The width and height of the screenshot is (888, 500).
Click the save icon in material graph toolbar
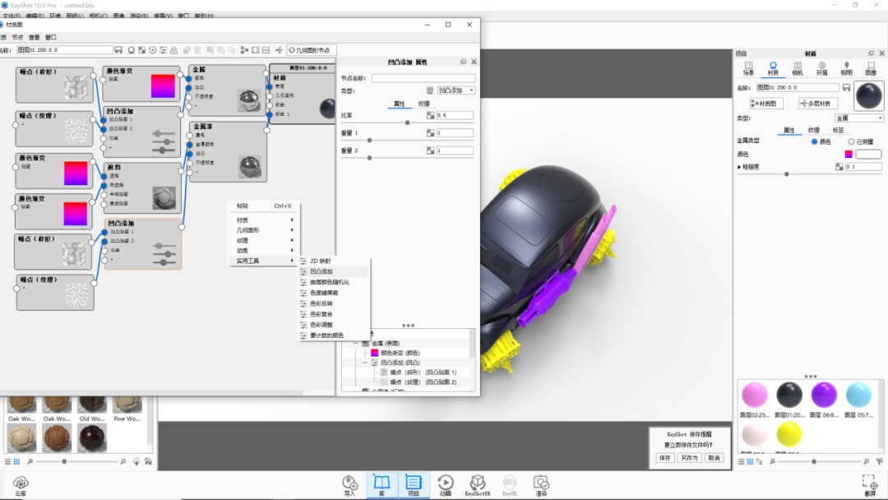(x=118, y=50)
